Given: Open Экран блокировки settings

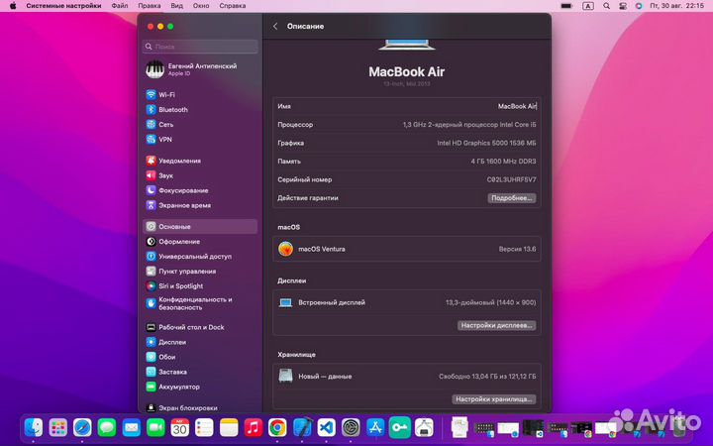Looking at the screenshot, I should (x=181, y=407).
